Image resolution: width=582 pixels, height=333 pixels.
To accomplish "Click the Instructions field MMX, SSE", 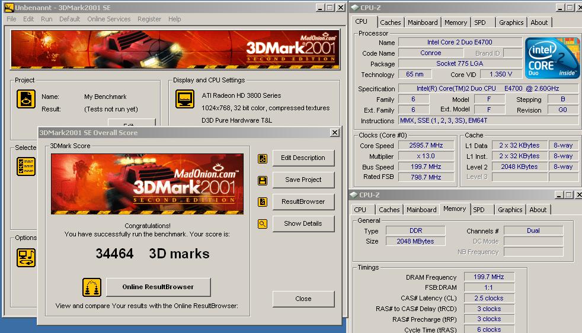I will [x=488, y=121].
